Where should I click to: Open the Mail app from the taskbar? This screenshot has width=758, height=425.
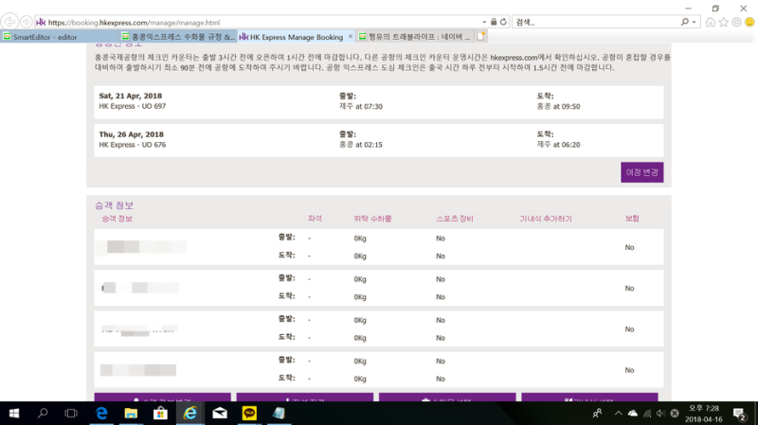tap(220, 414)
